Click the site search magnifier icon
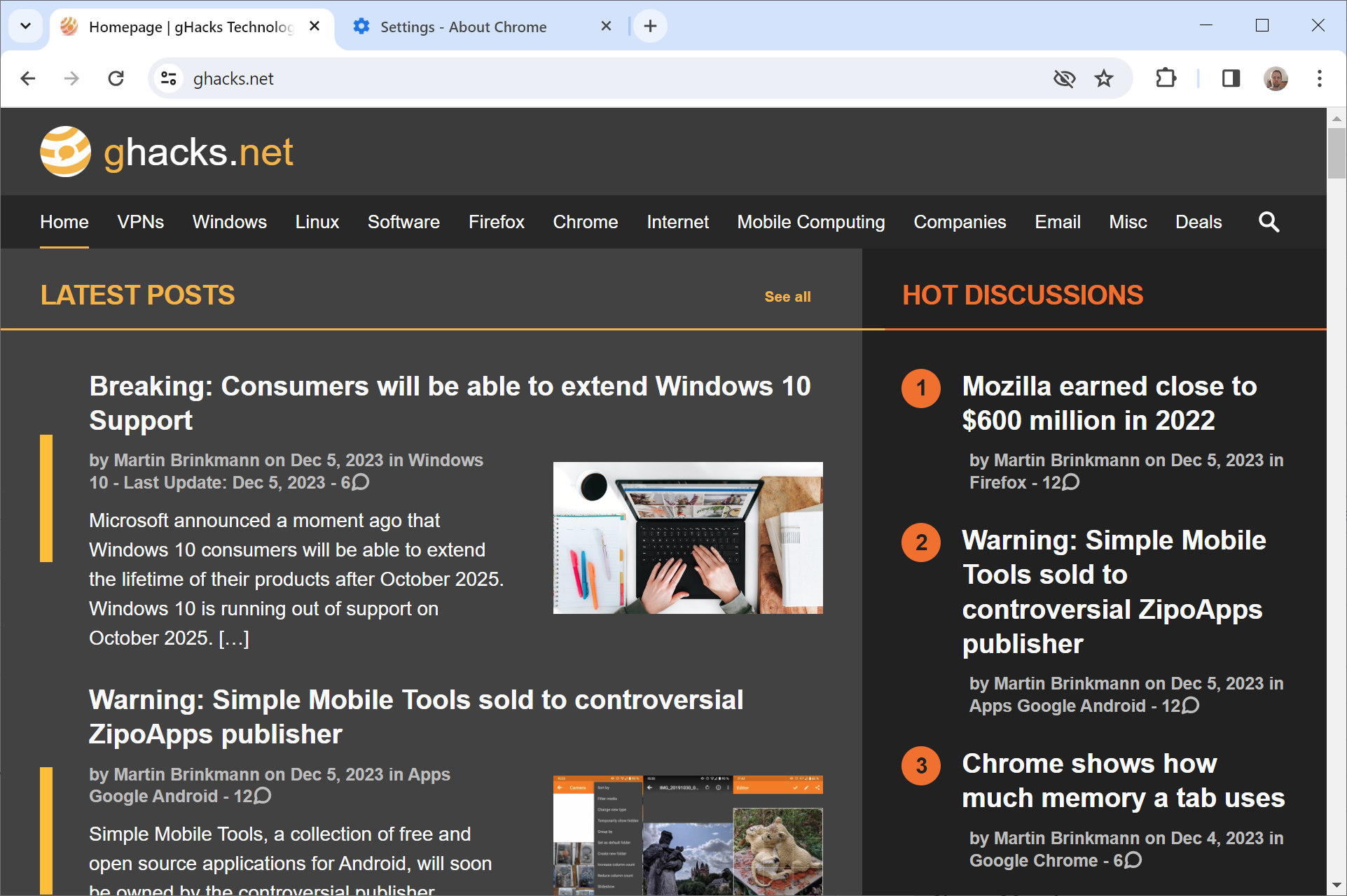Image resolution: width=1347 pixels, height=896 pixels. (1269, 222)
